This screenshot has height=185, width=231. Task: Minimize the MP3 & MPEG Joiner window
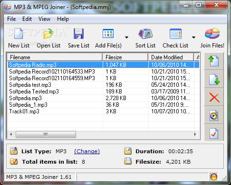(186, 5)
